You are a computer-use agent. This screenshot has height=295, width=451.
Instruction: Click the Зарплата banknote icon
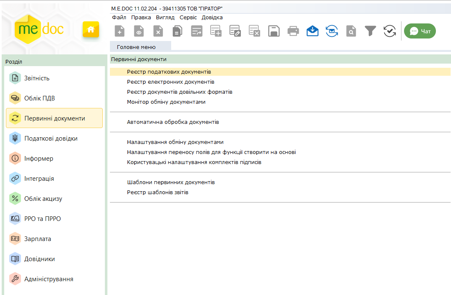pos(15,239)
